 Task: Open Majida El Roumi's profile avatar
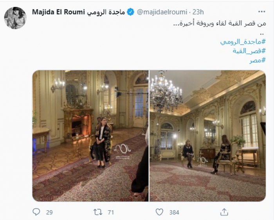pos(15,18)
